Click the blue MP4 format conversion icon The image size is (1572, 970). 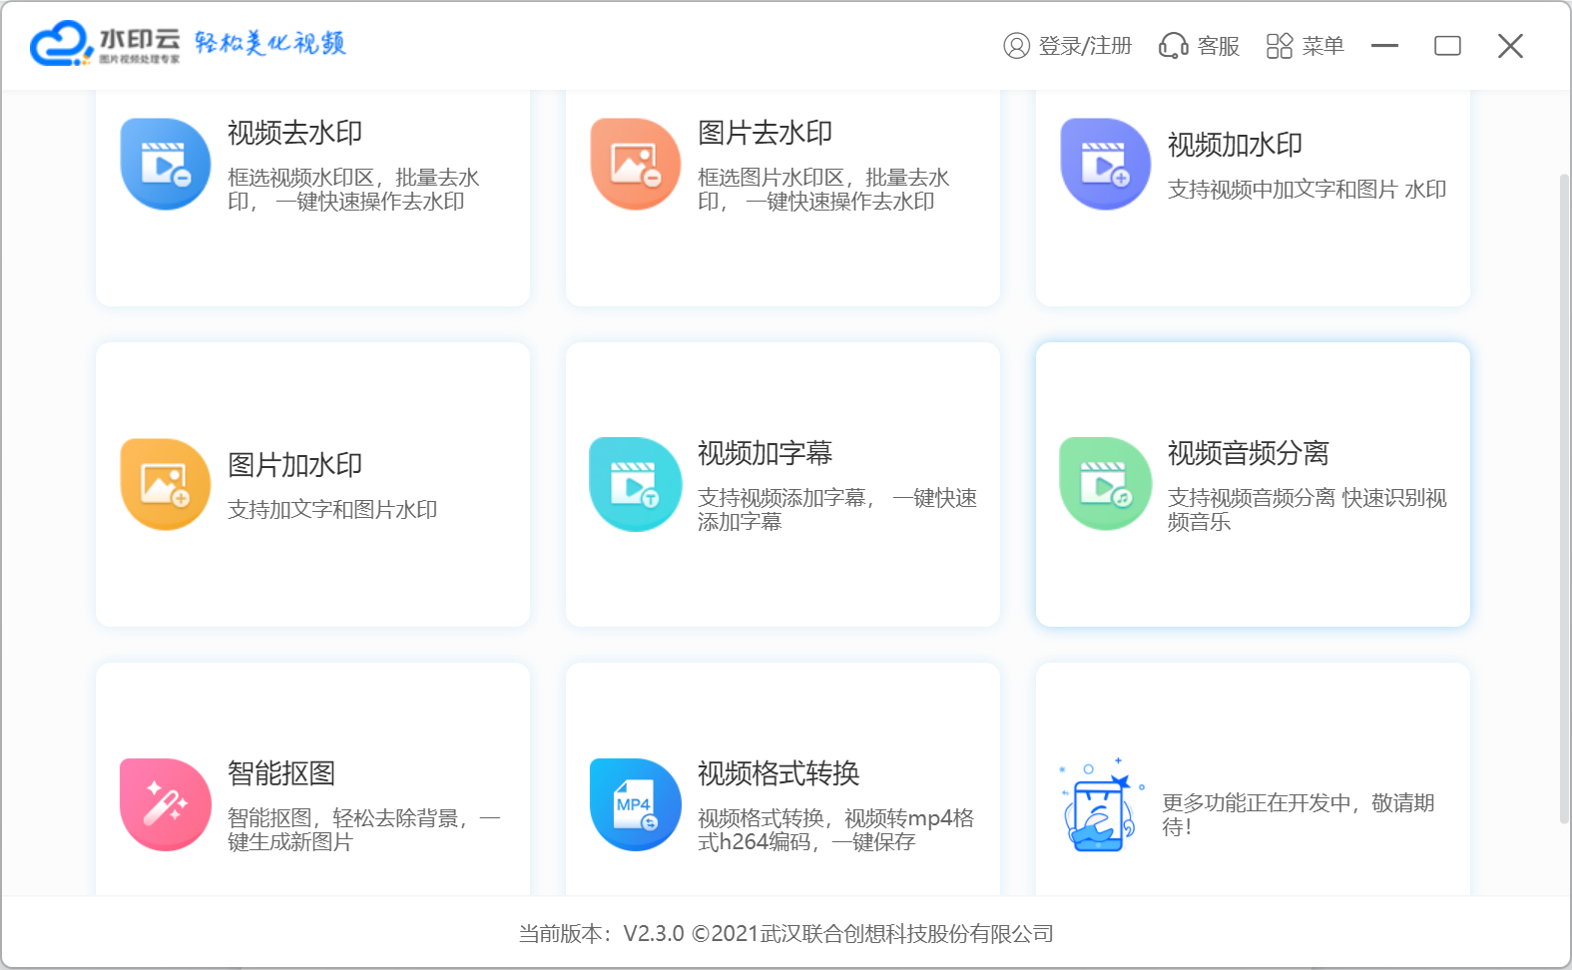click(x=635, y=804)
